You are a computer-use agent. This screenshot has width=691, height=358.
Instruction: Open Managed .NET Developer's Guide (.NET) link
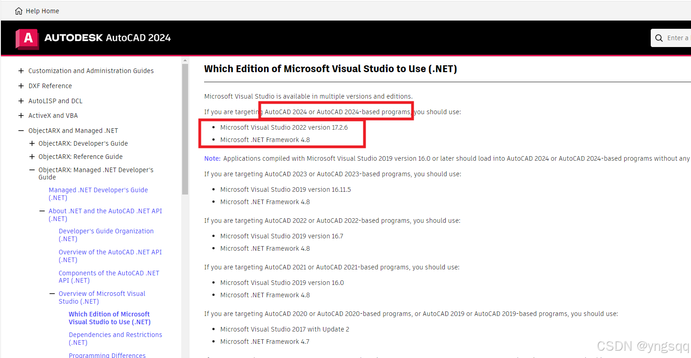pyautogui.click(x=98, y=194)
